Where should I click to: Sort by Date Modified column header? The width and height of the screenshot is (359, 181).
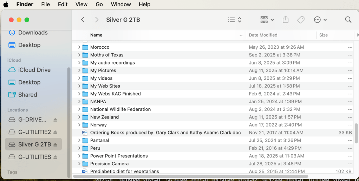[x=263, y=35]
